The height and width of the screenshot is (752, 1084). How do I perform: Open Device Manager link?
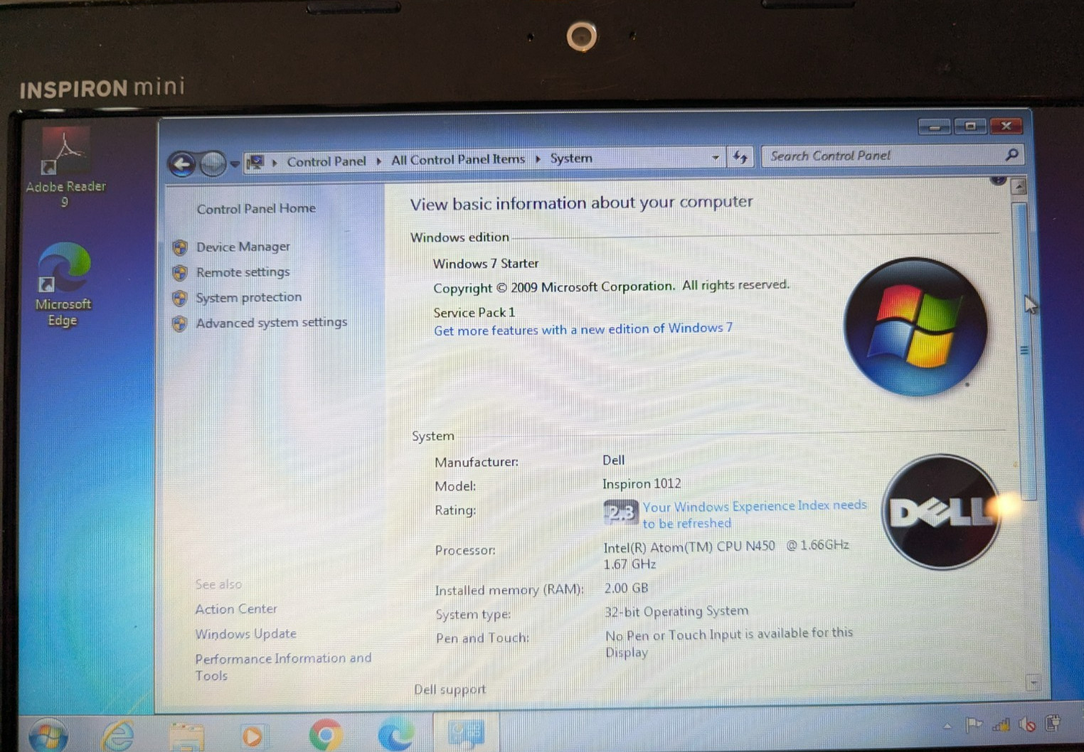coord(243,247)
